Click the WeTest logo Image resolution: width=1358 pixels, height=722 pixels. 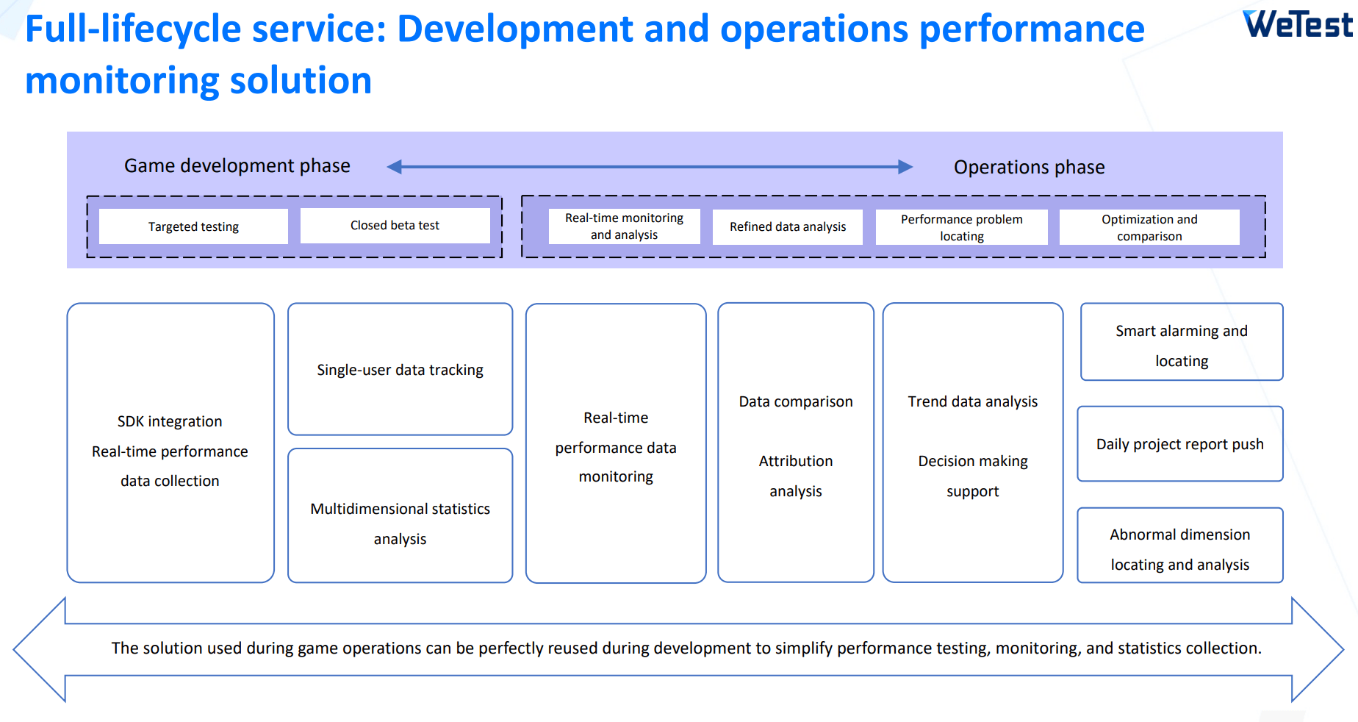click(1299, 24)
